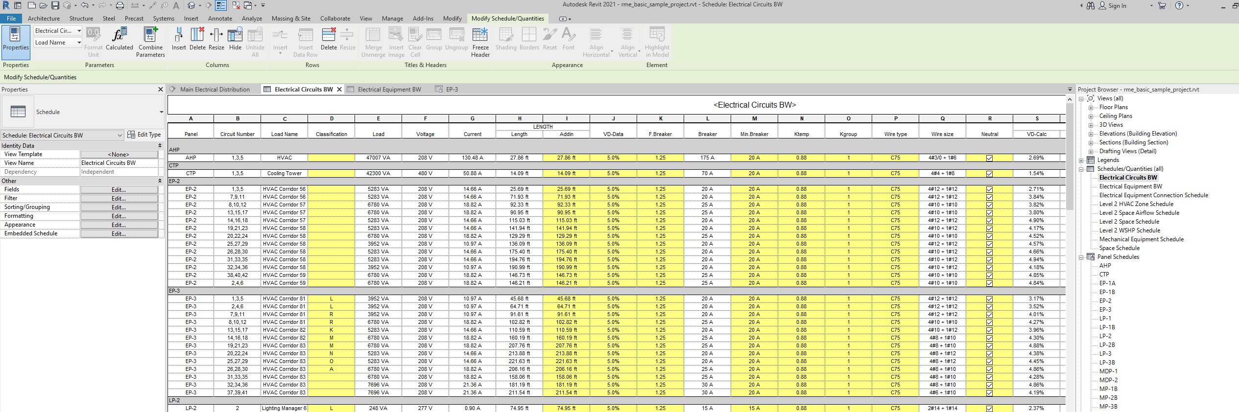
Task: Click Edit button for Fields
Action: pos(119,190)
